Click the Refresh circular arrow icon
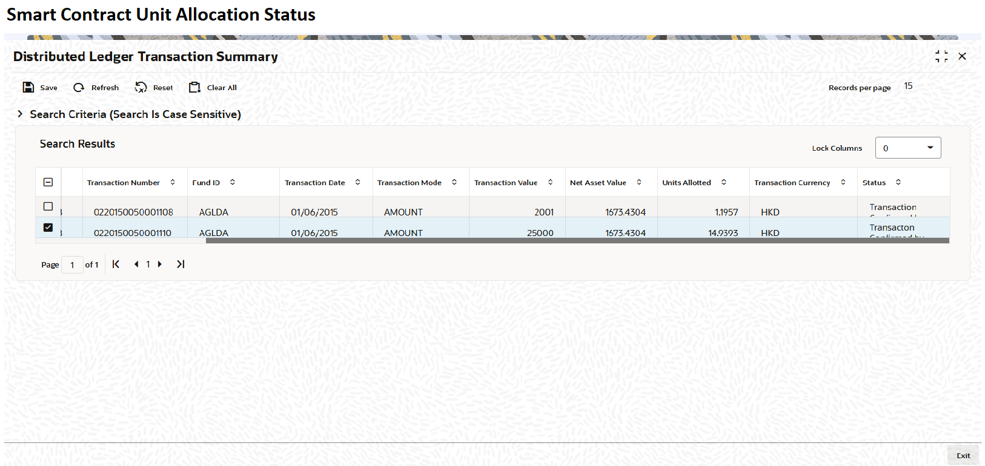Image resolution: width=985 pixels, height=466 pixels. click(x=79, y=87)
